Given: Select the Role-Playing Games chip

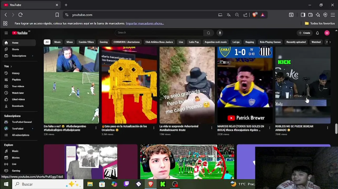Looking at the screenshot, I should tap(270, 42).
